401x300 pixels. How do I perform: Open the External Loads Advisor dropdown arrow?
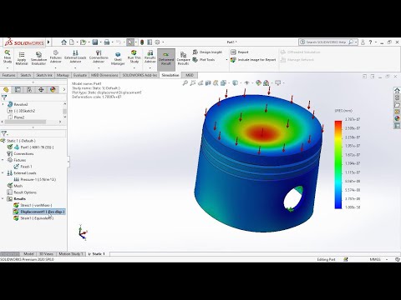click(x=75, y=67)
